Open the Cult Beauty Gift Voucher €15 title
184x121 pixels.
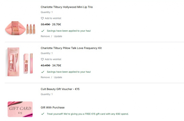(60, 89)
